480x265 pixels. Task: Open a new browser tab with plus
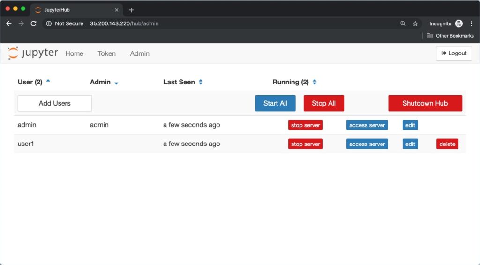131,10
